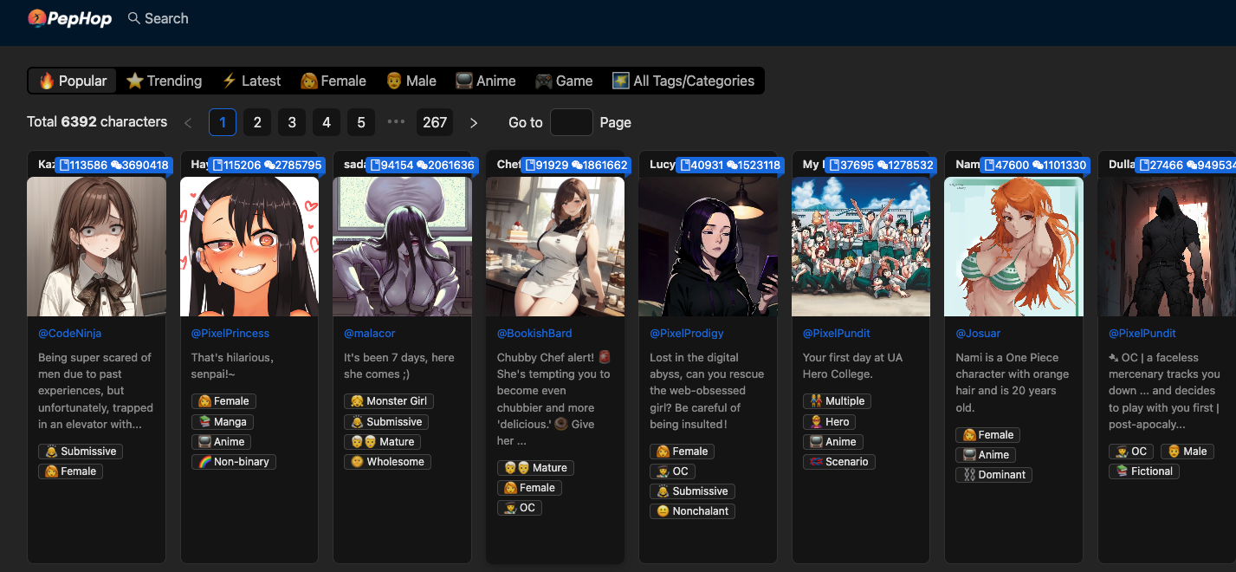
Task: Click the OC tag on @BookishBard's card
Action: 520,508
